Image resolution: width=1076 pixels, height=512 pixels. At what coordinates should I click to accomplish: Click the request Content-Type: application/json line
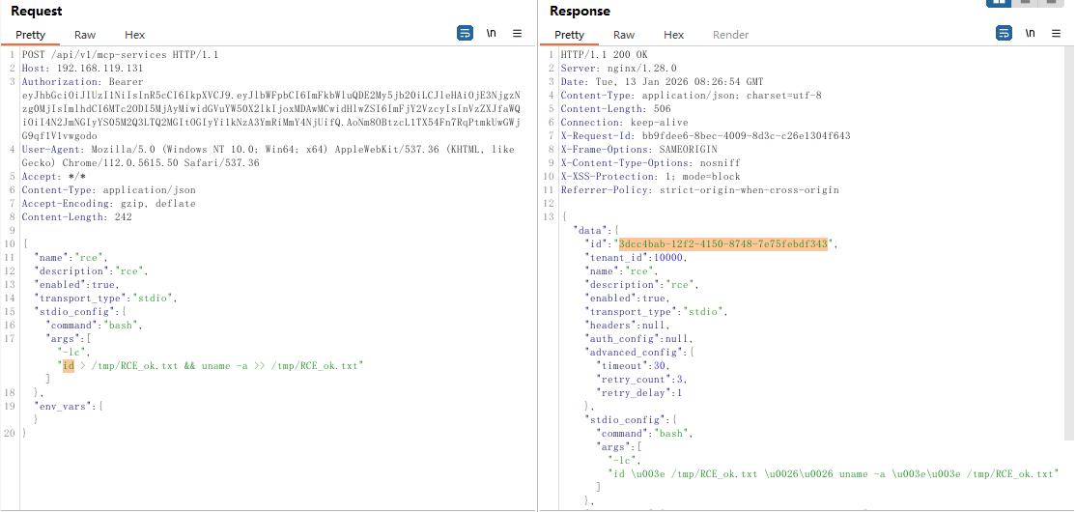[x=108, y=190]
